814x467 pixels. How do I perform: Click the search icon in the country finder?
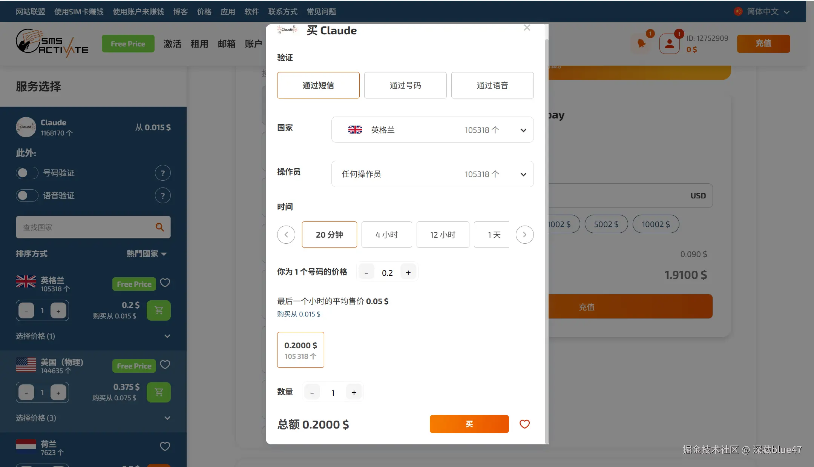coord(159,227)
